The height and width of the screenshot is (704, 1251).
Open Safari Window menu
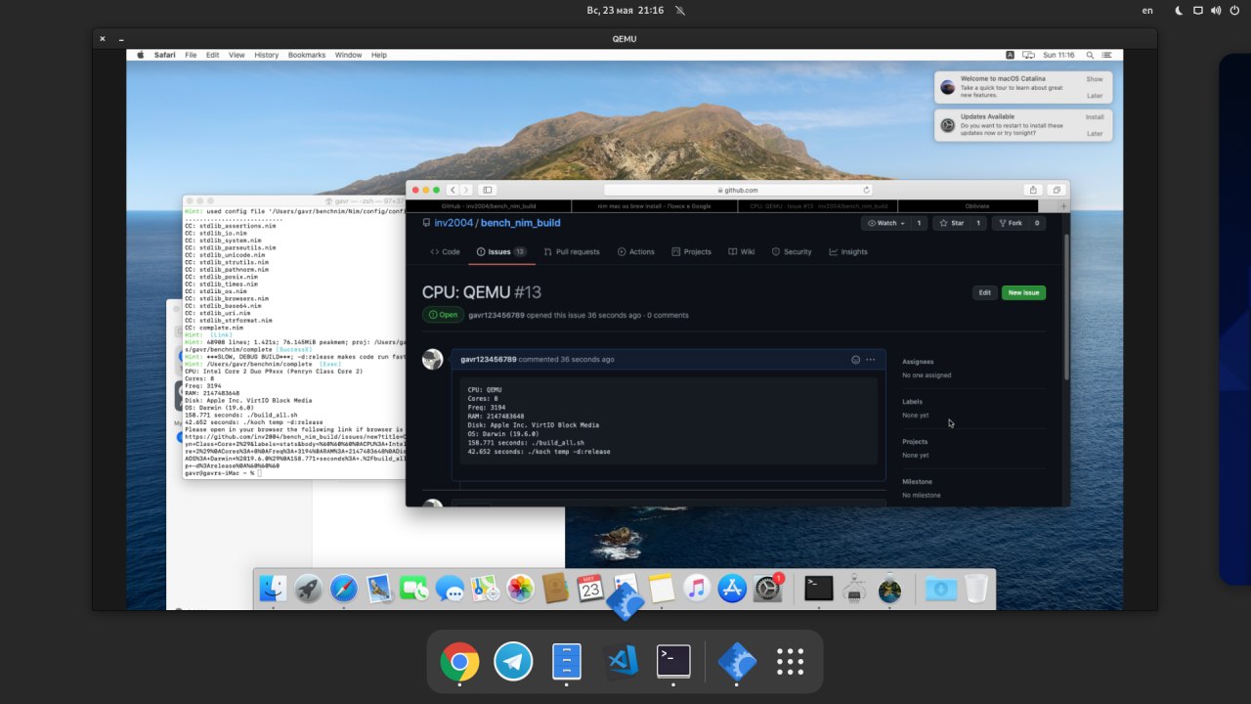click(348, 55)
